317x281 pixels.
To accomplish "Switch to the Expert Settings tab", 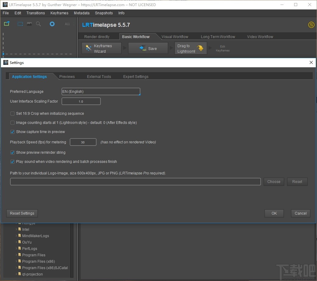I will pos(136,77).
